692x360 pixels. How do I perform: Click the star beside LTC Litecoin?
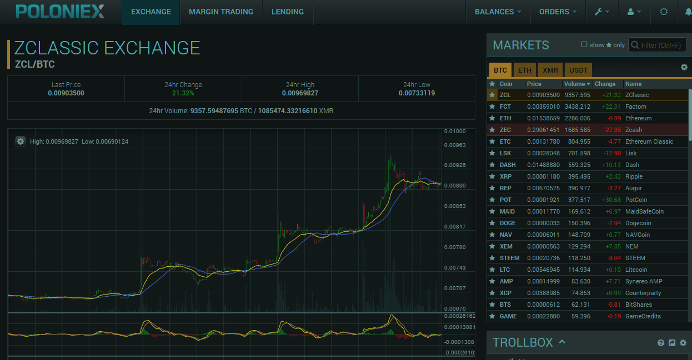(492, 270)
